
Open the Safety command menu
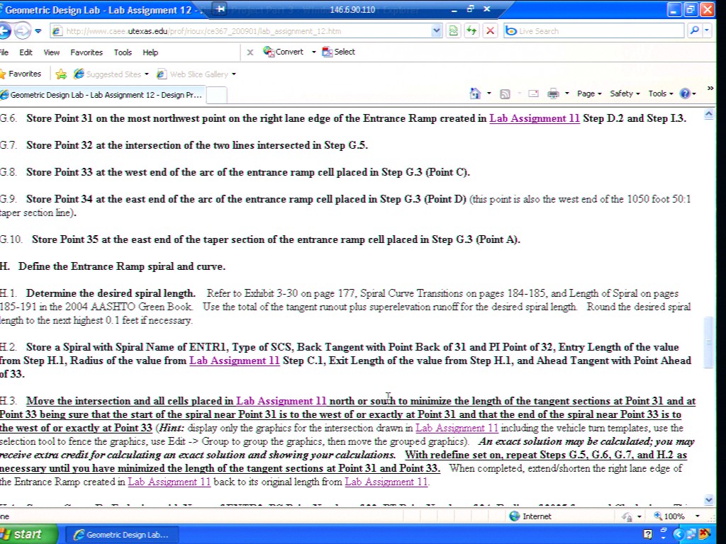pos(625,93)
